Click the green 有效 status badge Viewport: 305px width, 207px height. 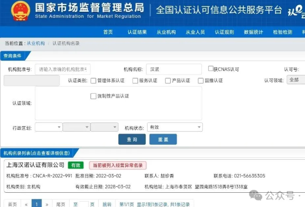76,165
